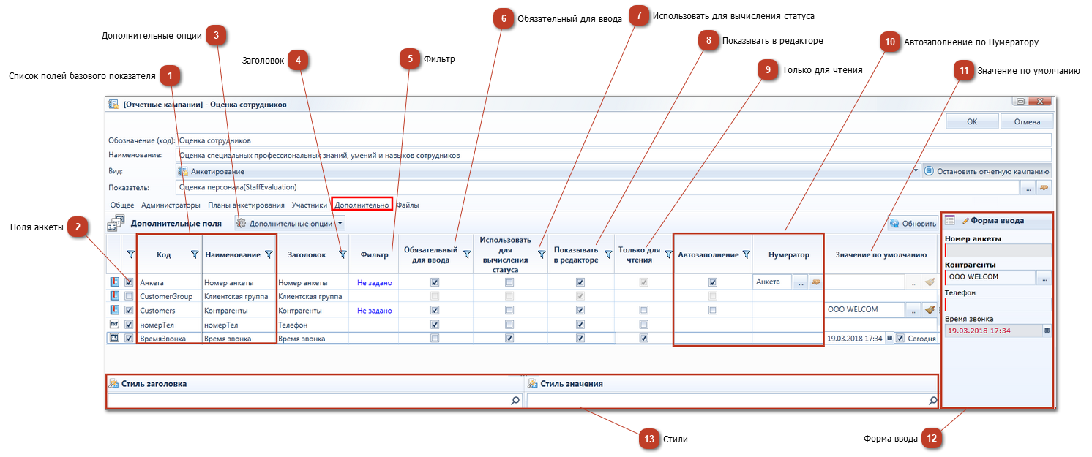Click filter icon in Только для чтения header
1092x457 pixels.
[x=667, y=254]
